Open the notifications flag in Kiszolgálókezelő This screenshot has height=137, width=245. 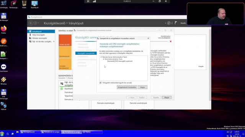pos(176,23)
